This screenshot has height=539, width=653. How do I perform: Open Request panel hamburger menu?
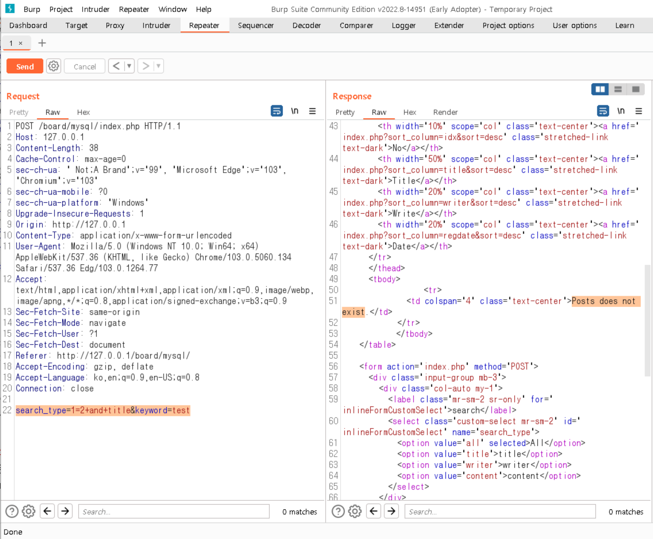(x=313, y=111)
